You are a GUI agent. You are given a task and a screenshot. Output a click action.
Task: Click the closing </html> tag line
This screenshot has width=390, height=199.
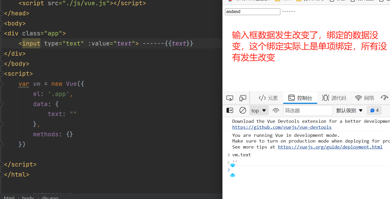click(17, 175)
